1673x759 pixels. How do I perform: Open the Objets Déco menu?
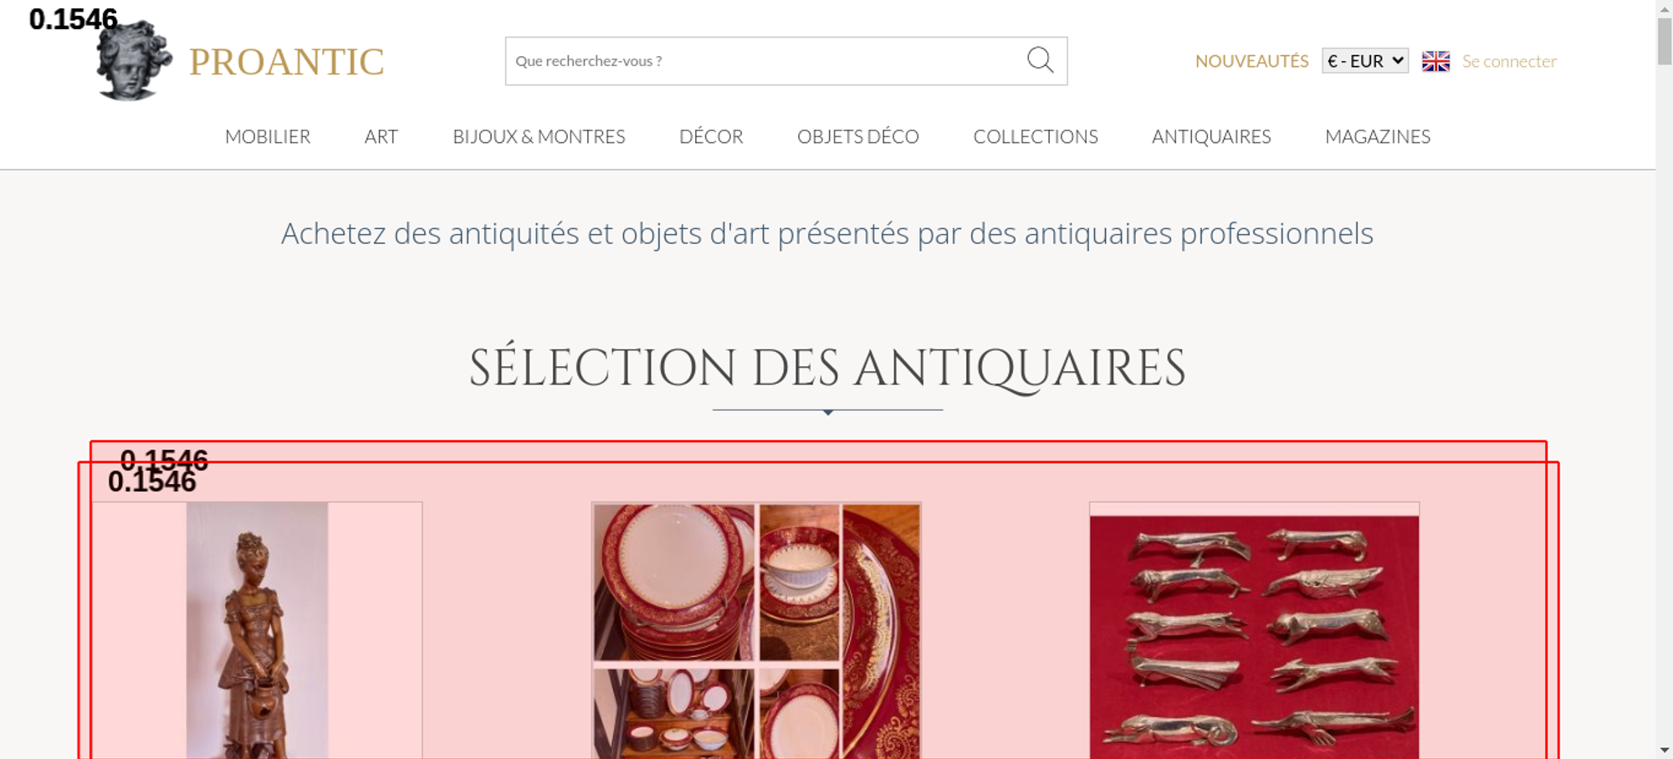click(x=858, y=136)
